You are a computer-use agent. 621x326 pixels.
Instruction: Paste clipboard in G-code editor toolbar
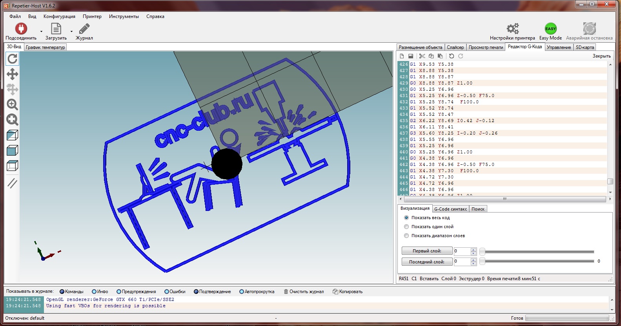(440, 56)
